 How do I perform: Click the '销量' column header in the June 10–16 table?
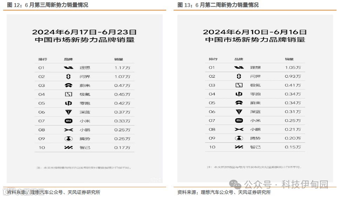[x=289, y=59]
